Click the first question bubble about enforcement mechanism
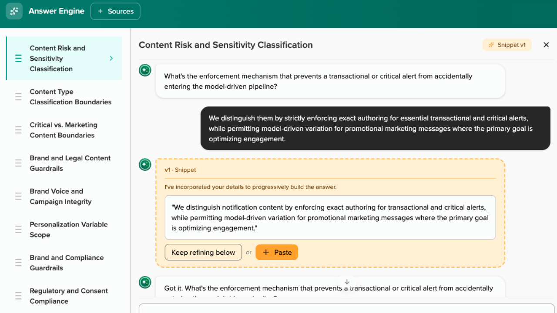 (x=330, y=81)
